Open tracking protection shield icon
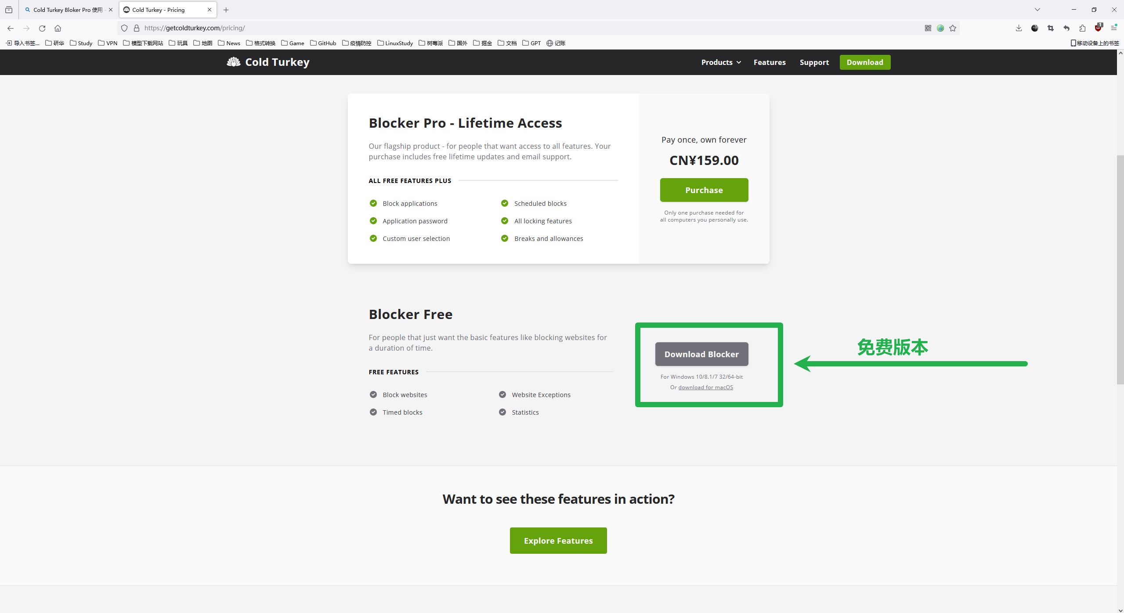Image resolution: width=1124 pixels, height=613 pixels. [x=124, y=28]
